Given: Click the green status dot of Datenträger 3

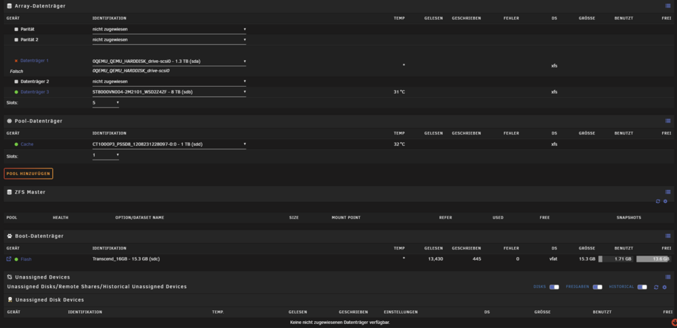Looking at the screenshot, I should 16,92.
